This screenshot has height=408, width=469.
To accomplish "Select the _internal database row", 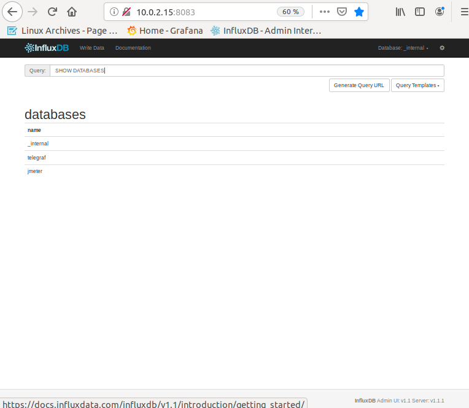I will click(234, 144).
